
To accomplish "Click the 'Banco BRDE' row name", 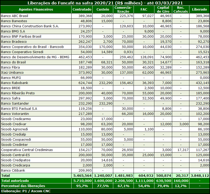I will (x=11, y=88).
